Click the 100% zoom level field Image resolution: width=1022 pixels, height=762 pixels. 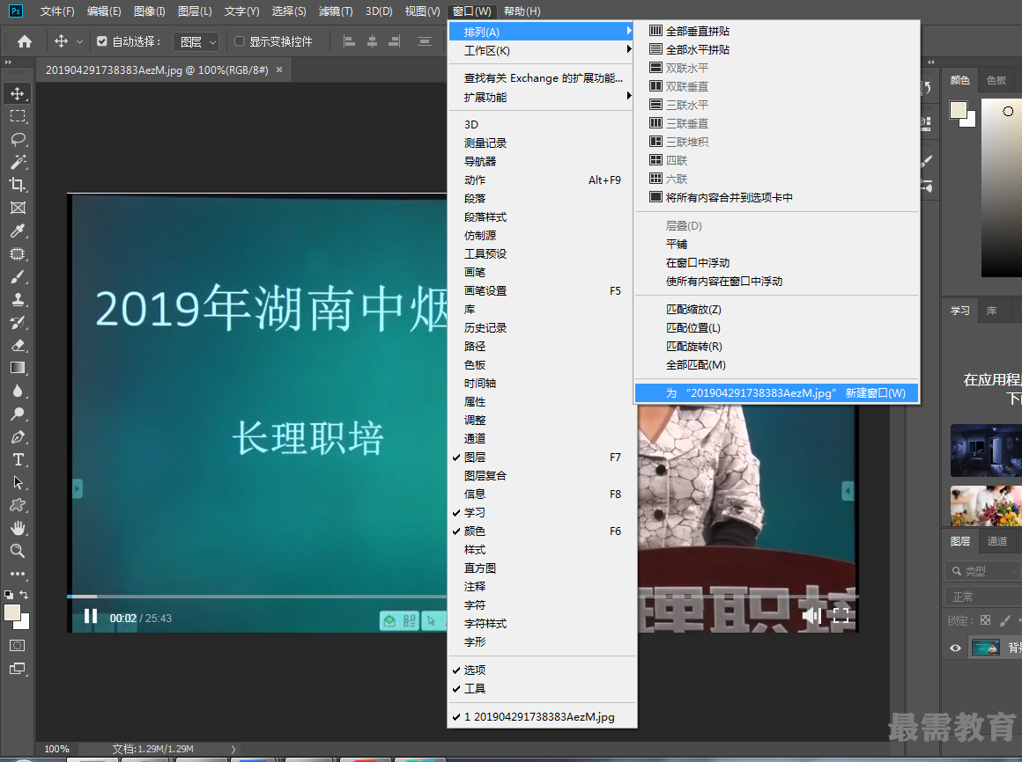(x=56, y=749)
